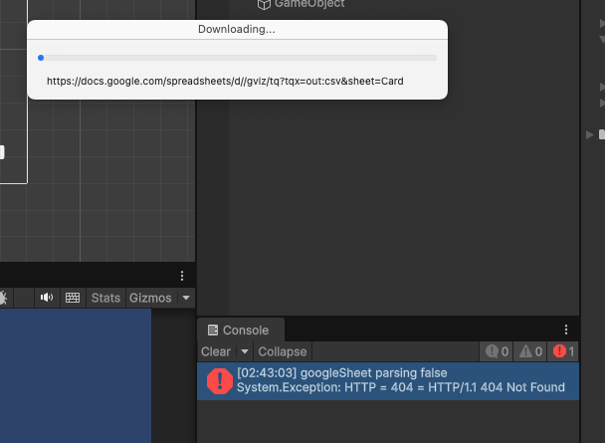This screenshot has width=605, height=443.
Task: Expand the folder arrow in right panel
Action: [x=589, y=134]
